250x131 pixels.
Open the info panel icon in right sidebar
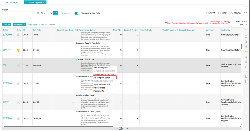[246, 37]
